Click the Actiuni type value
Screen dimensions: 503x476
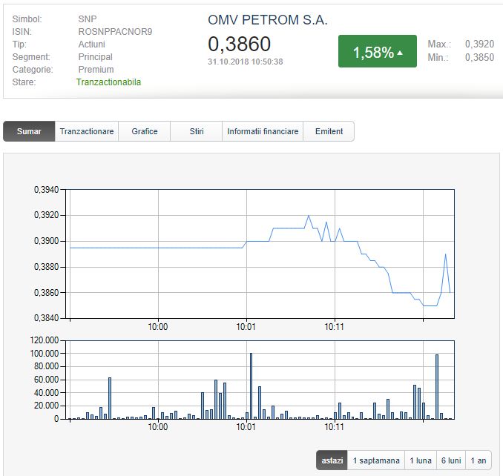click(x=91, y=44)
